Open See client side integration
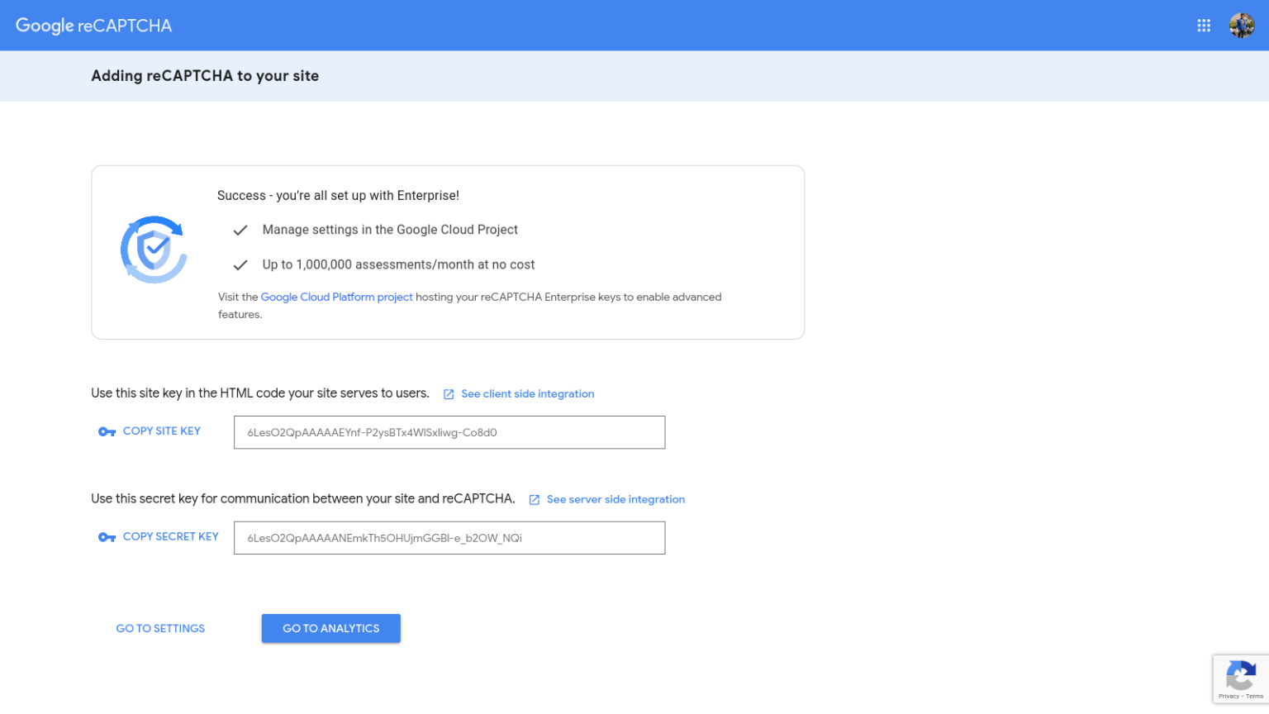 click(x=527, y=393)
